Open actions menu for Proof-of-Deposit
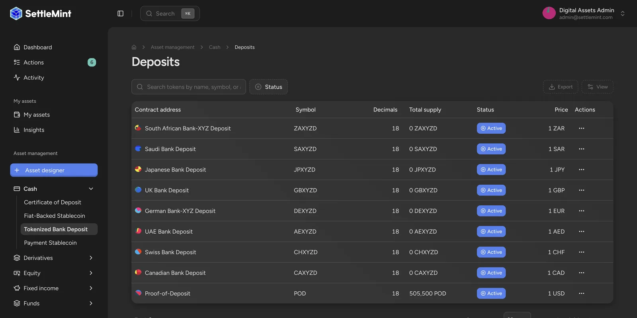Image resolution: width=637 pixels, height=318 pixels. [582, 293]
